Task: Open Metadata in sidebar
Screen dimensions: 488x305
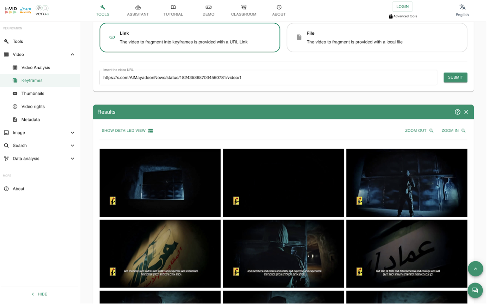Action: click(x=40, y=120)
